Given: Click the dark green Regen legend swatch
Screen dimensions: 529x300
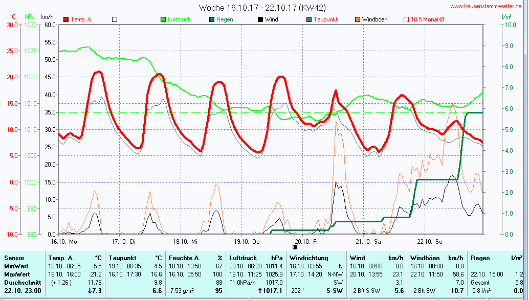Looking at the screenshot, I should (x=212, y=19).
